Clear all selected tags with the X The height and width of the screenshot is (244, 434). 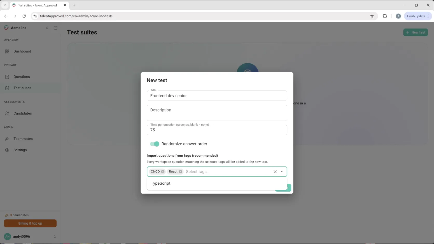pos(275,172)
